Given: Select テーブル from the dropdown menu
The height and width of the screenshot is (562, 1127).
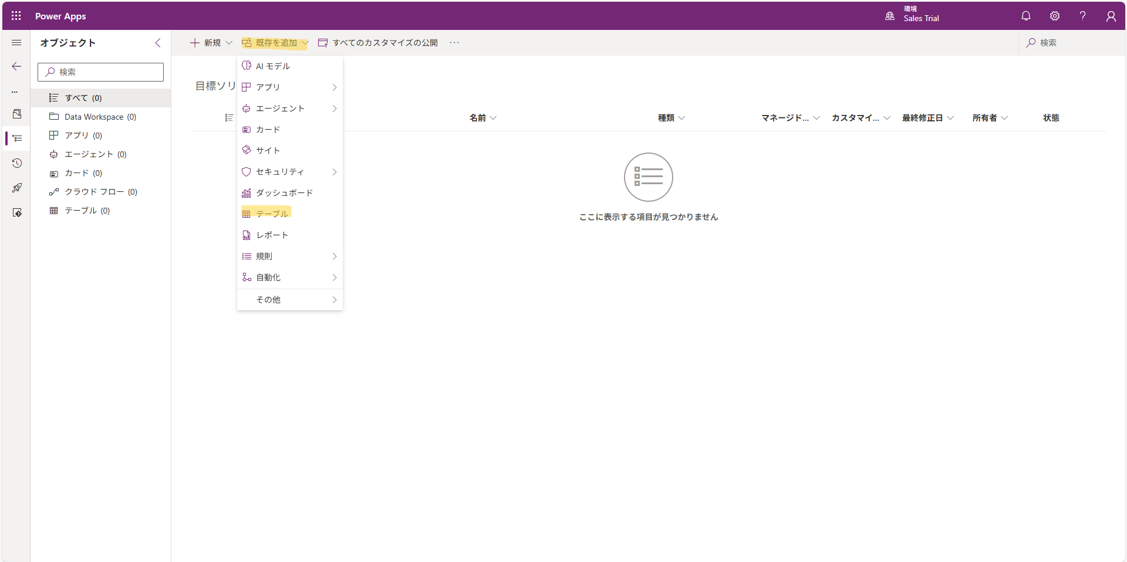Looking at the screenshot, I should (x=272, y=214).
